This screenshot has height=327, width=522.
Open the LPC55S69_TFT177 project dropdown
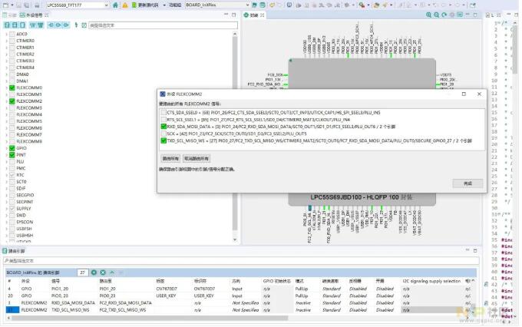(x=106, y=5)
